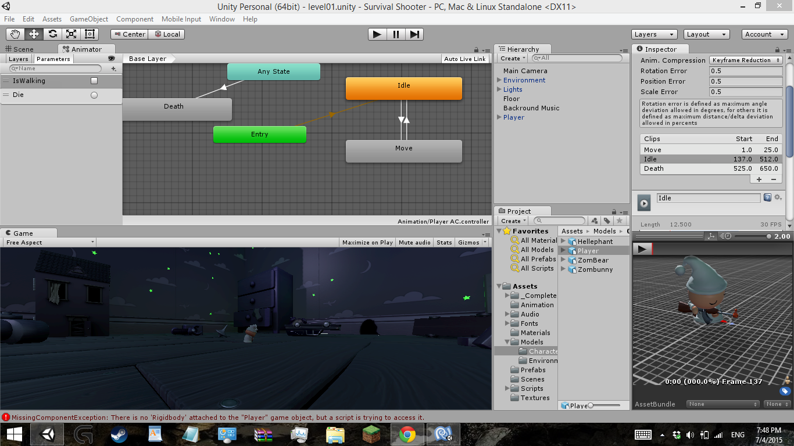Open the Component menu
The width and height of the screenshot is (794, 446).
coord(135,19)
